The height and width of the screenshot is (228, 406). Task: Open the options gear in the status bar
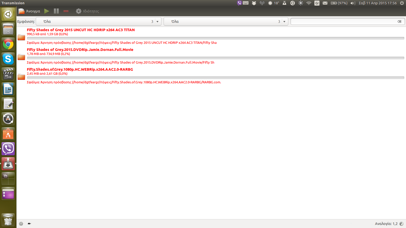pos(21,224)
